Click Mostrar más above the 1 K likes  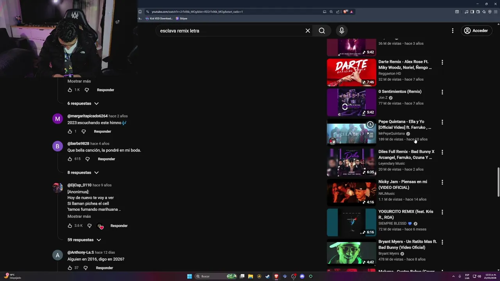pyautogui.click(x=79, y=81)
